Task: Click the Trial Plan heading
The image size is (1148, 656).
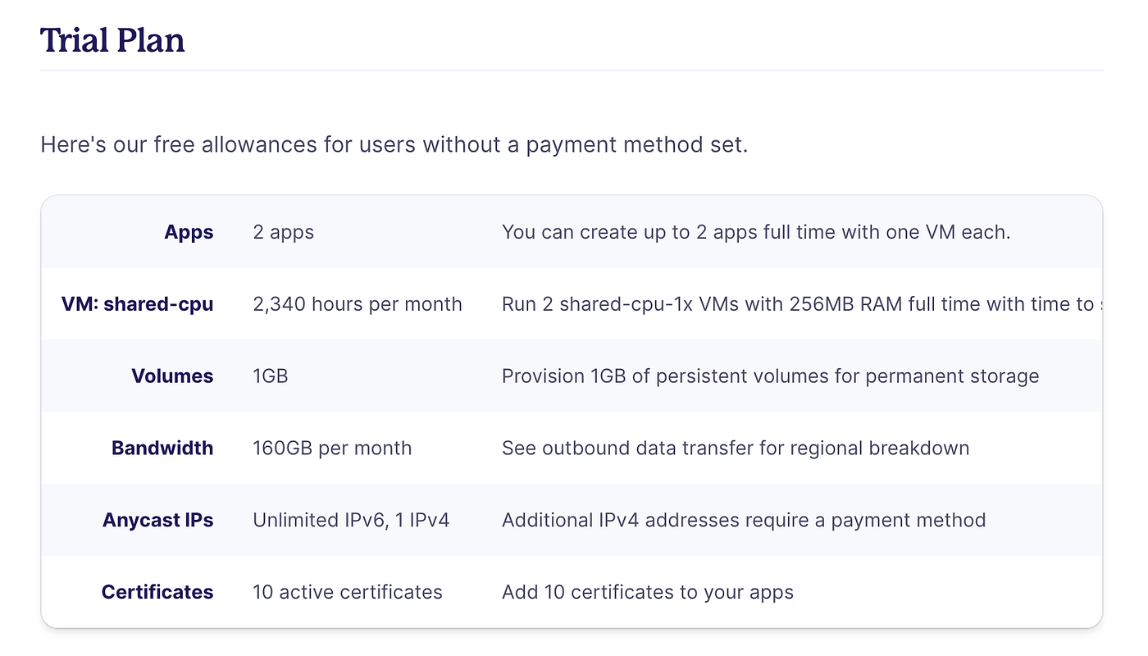Action: click(x=112, y=39)
